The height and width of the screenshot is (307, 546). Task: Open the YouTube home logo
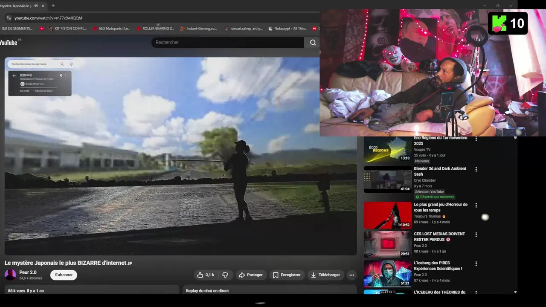tap(9, 42)
